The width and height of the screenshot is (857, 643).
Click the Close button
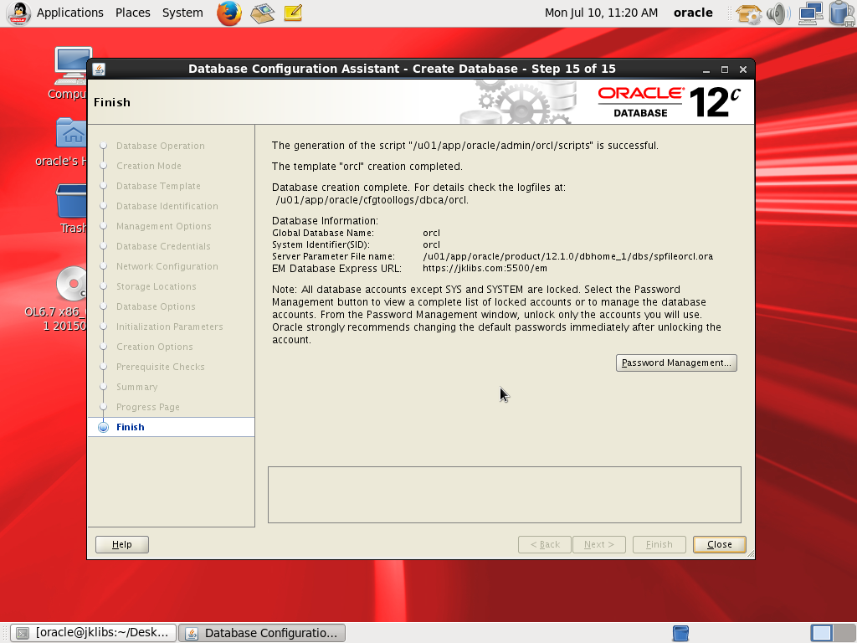(719, 544)
